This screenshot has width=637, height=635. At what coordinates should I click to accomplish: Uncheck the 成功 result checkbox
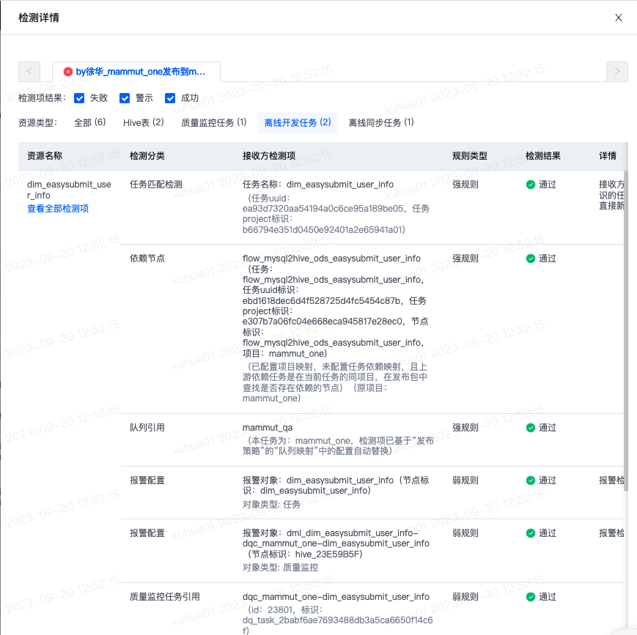tap(170, 98)
